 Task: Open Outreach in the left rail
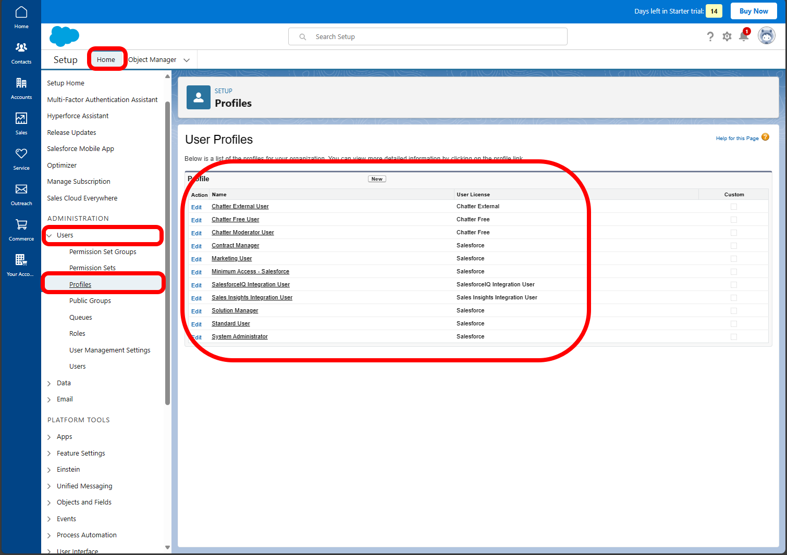[21, 194]
